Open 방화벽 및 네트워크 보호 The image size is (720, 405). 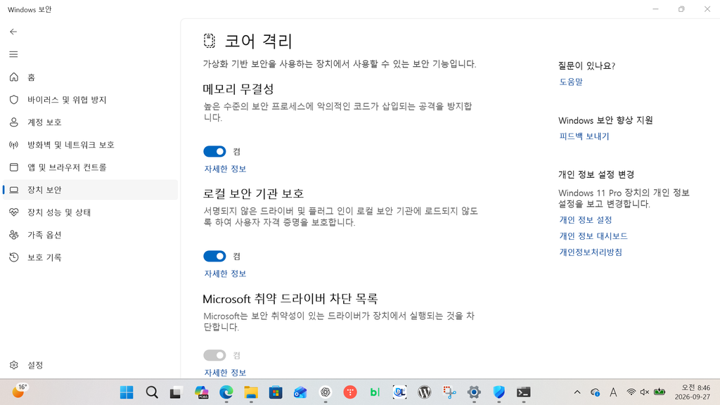[90, 145]
